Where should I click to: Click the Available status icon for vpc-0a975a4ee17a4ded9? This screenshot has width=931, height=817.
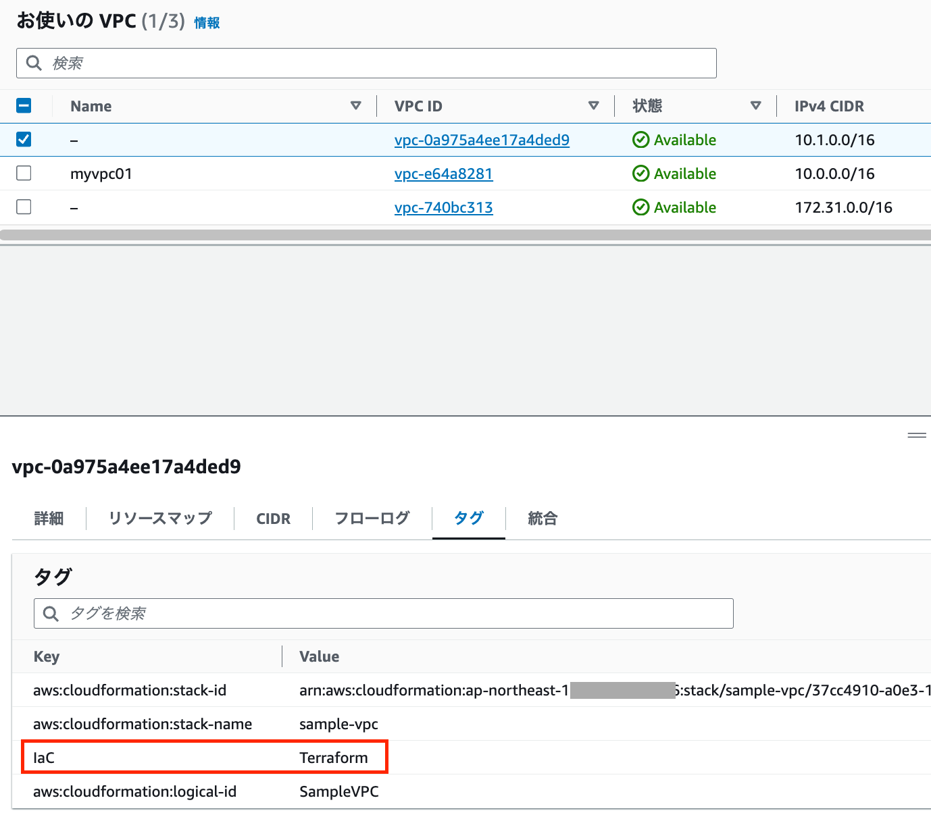640,140
